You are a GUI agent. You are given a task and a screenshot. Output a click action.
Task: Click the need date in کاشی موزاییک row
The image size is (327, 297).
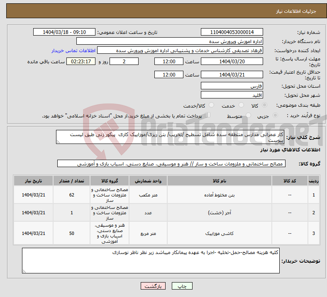(x=33, y=233)
